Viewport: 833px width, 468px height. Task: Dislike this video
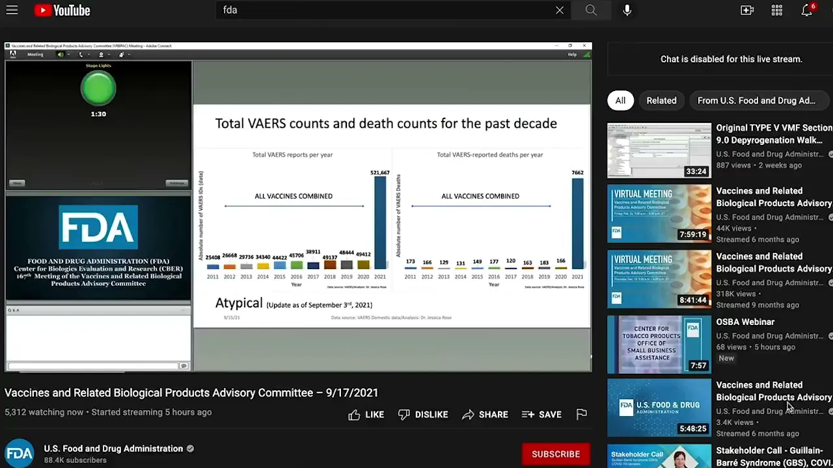pyautogui.click(x=422, y=415)
